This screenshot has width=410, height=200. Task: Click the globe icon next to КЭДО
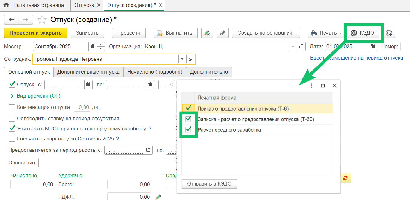[389, 33]
